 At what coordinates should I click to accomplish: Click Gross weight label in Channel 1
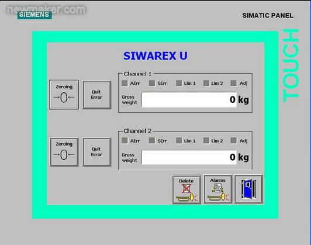(129, 99)
